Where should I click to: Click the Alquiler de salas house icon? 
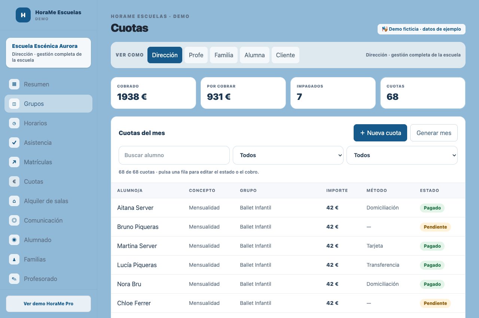14,201
